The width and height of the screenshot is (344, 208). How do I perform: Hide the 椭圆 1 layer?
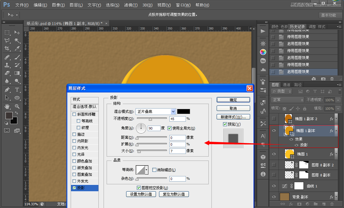click(x=274, y=154)
